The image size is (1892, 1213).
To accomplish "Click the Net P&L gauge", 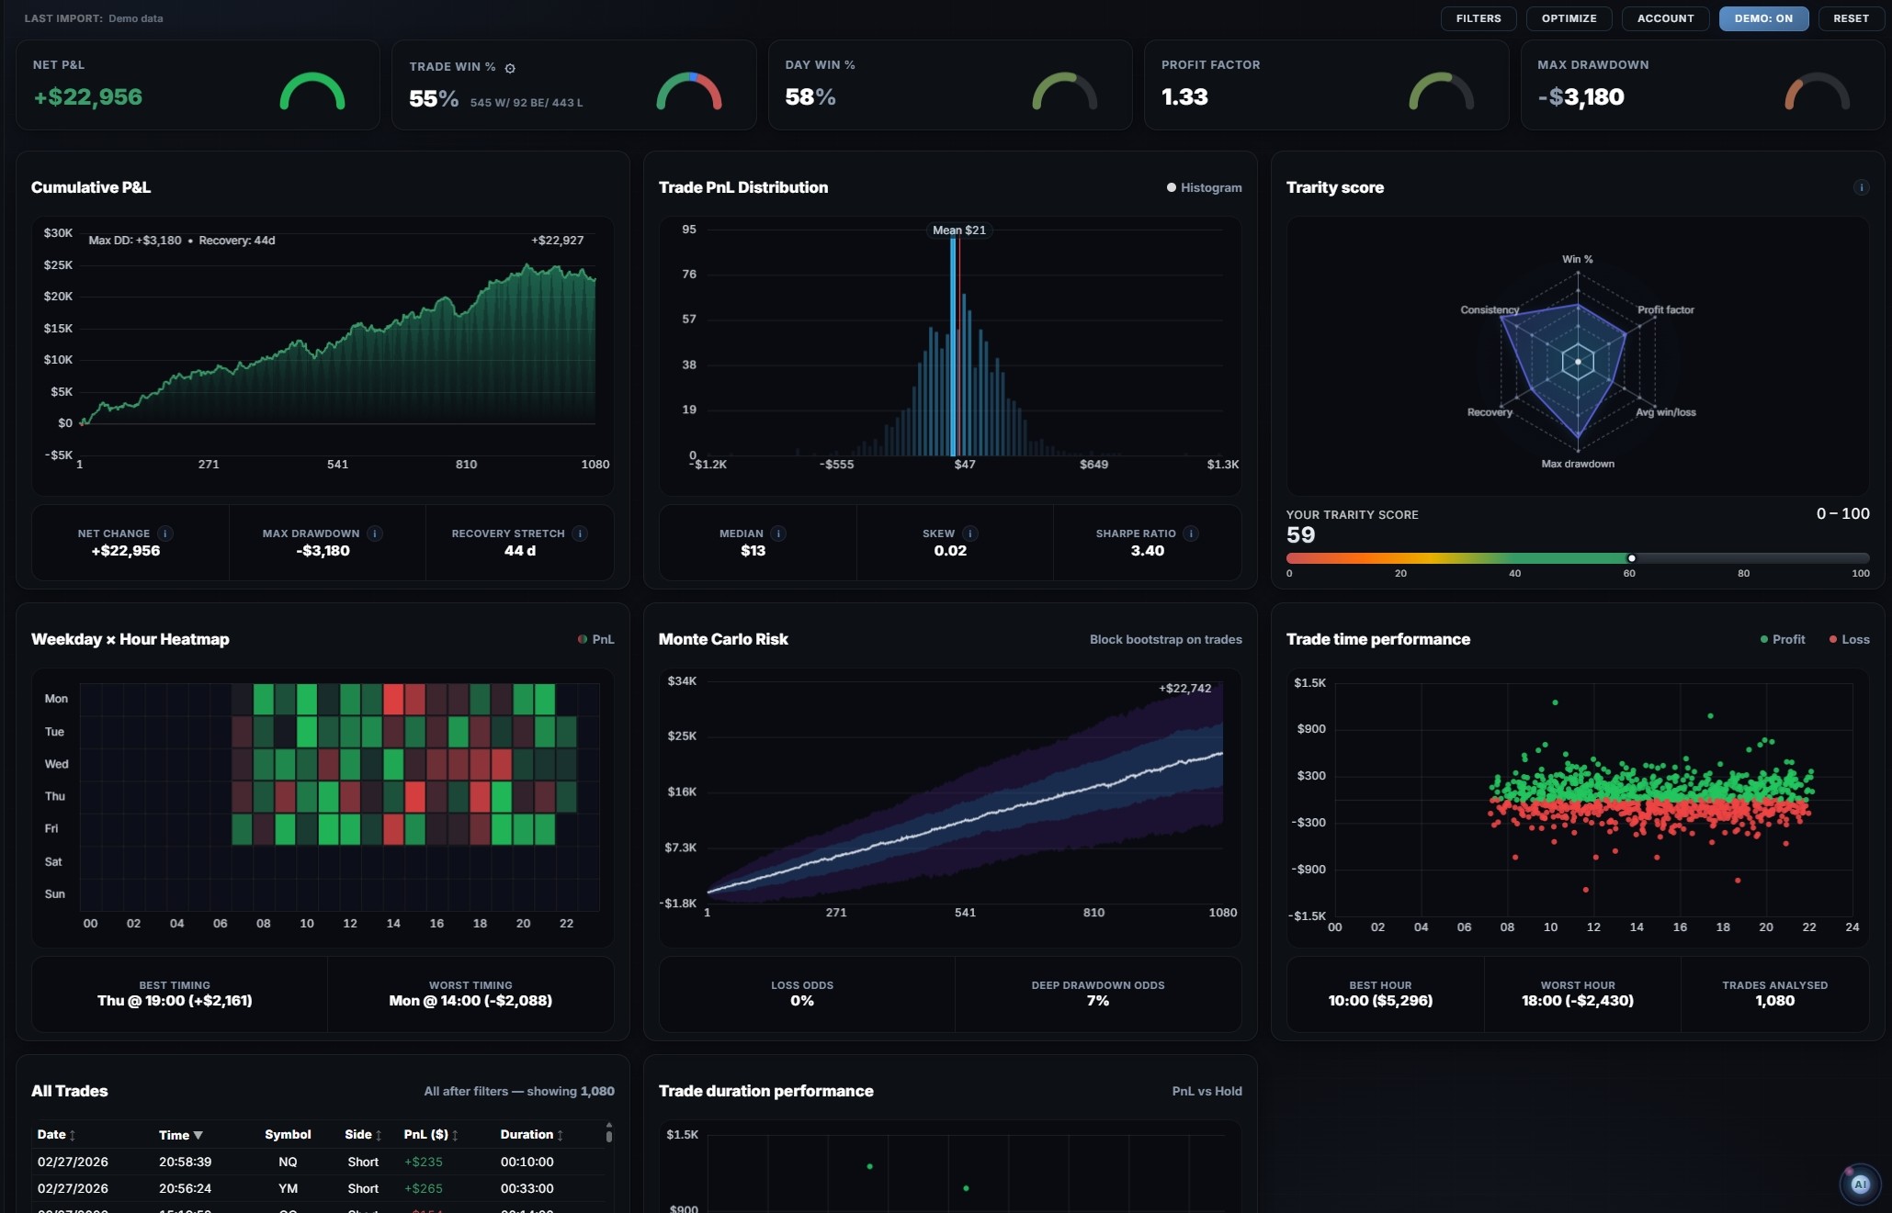I will coord(312,91).
